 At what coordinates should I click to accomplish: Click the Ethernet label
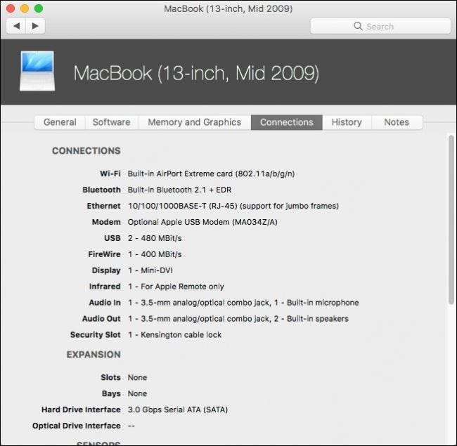pos(103,206)
